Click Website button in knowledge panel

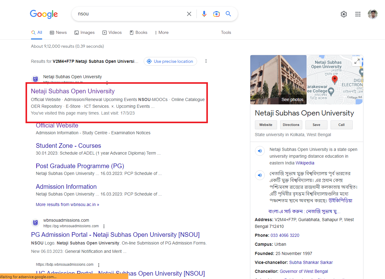pyautogui.click(x=266, y=125)
